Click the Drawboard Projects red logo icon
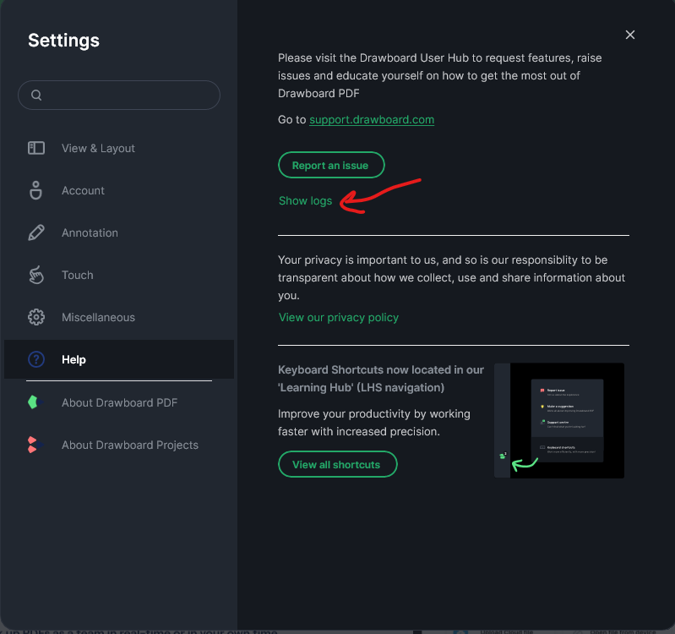The width and height of the screenshot is (675, 634). pos(35,445)
